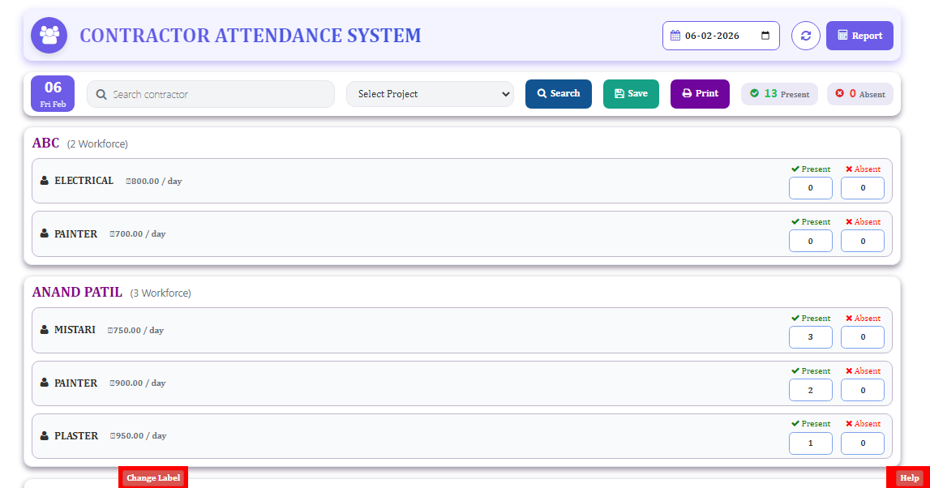Viewport: 930px width, 488px height.
Task: Click the person icon beside ABC PAINTER 700.00
Action: pos(45,233)
